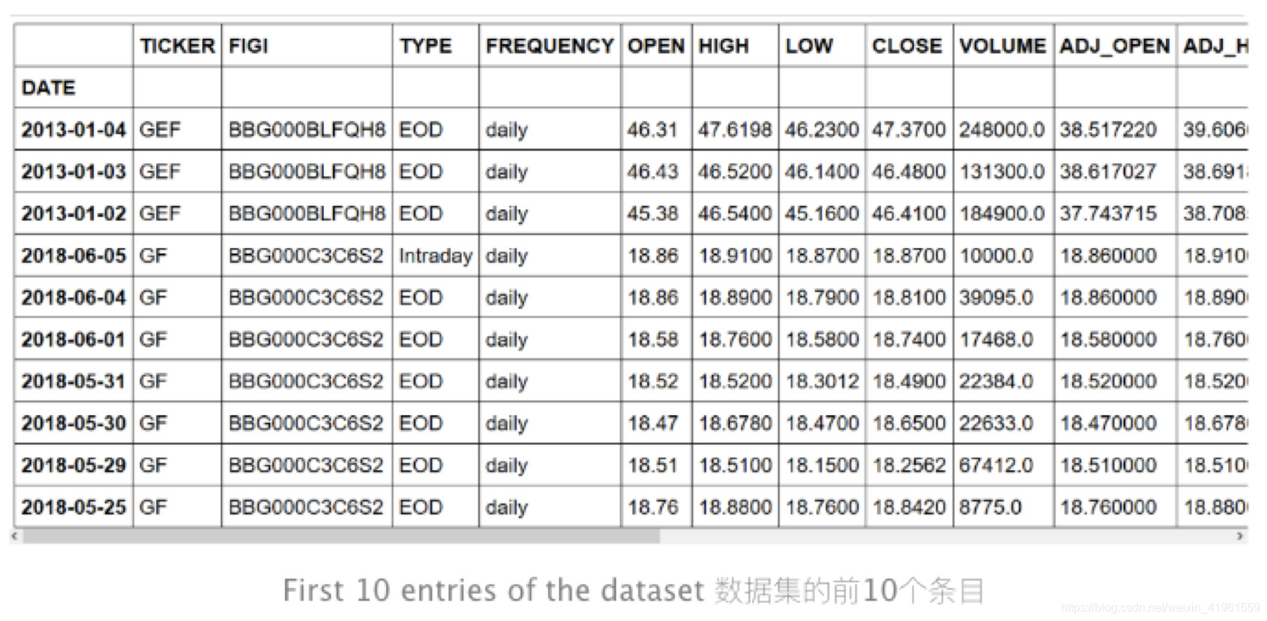The image size is (1267, 621).
Task: Click volume value 22384.0
Action: [x=997, y=381]
